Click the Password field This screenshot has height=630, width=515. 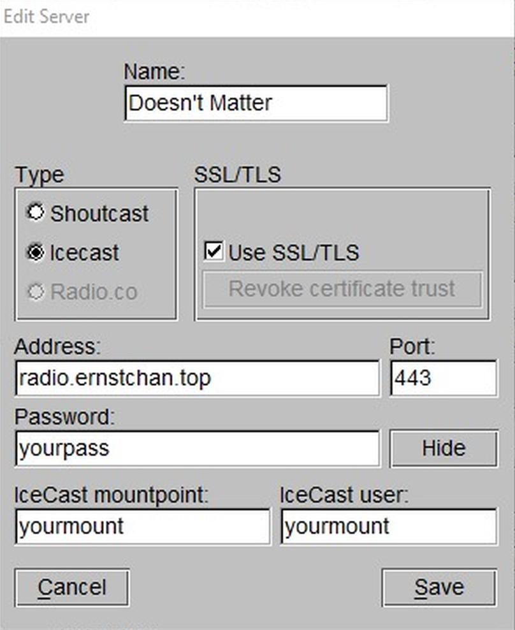(197, 448)
